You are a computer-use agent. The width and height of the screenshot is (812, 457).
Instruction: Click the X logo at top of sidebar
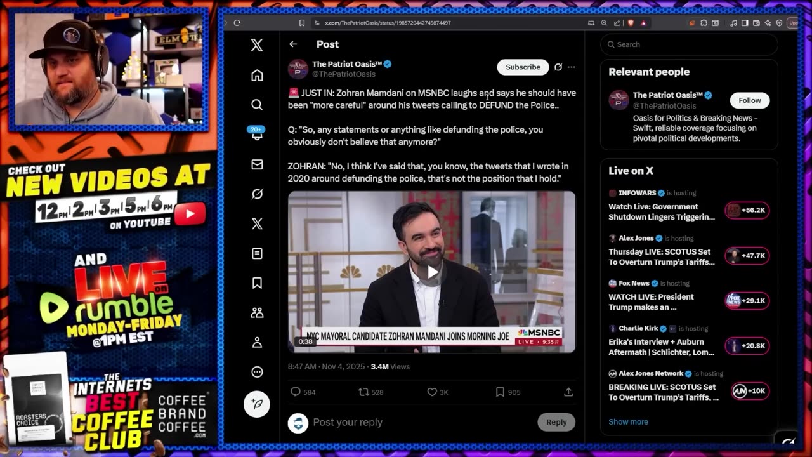pyautogui.click(x=257, y=45)
